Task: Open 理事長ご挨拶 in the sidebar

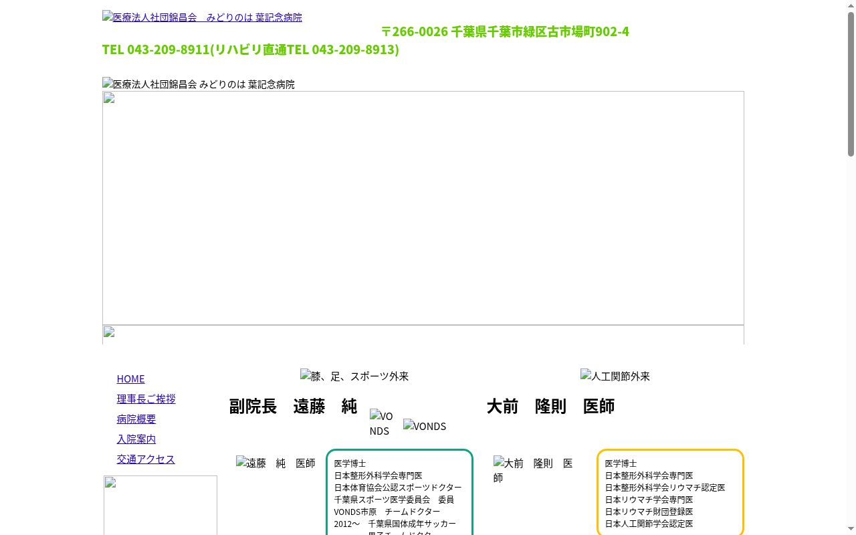Action: (x=146, y=399)
